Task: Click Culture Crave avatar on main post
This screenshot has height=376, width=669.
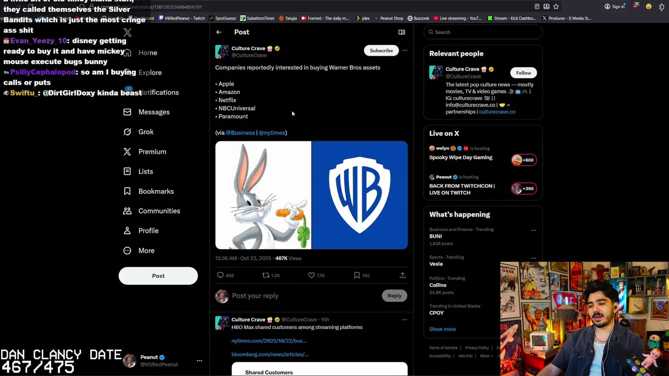Action: pos(222,52)
